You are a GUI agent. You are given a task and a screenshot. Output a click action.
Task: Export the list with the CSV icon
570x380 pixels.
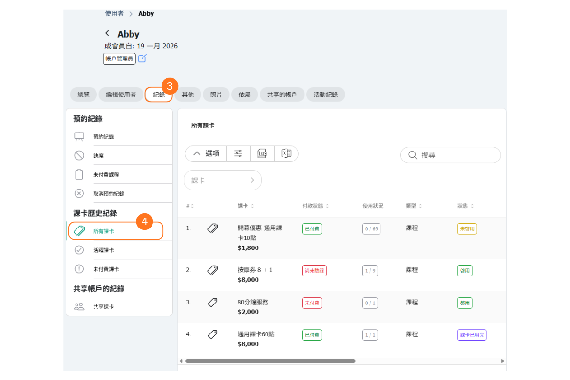(262, 153)
